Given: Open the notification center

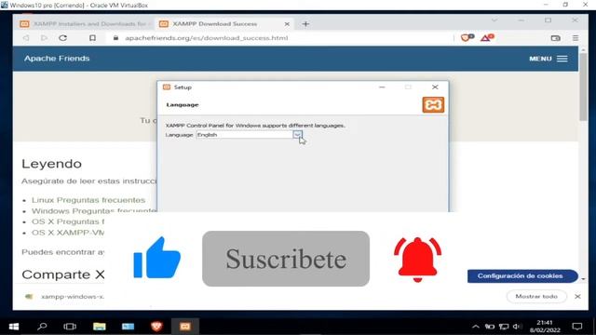Looking at the screenshot, I should click(x=577, y=327).
